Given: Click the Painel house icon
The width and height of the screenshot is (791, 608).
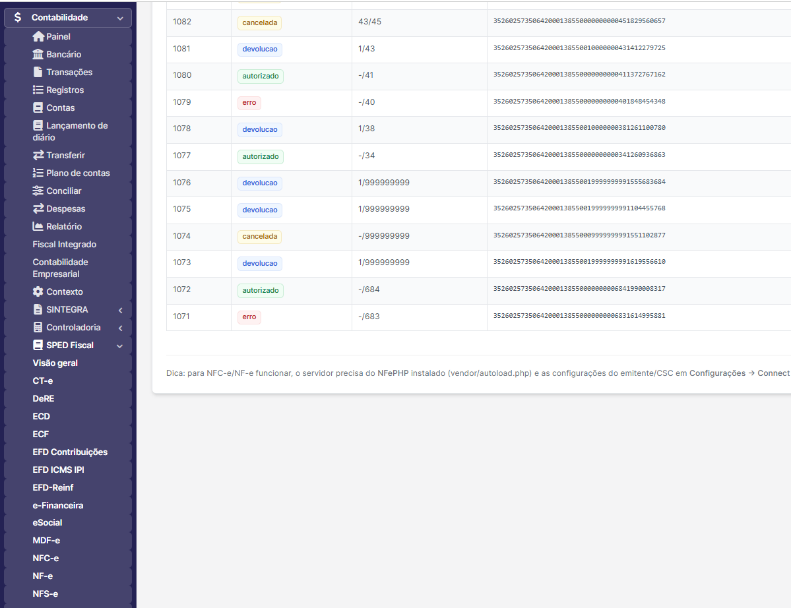Looking at the screenshot, I should point(38,37).
